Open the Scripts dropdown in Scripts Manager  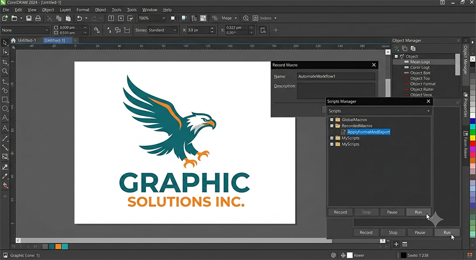click(379, 111)
